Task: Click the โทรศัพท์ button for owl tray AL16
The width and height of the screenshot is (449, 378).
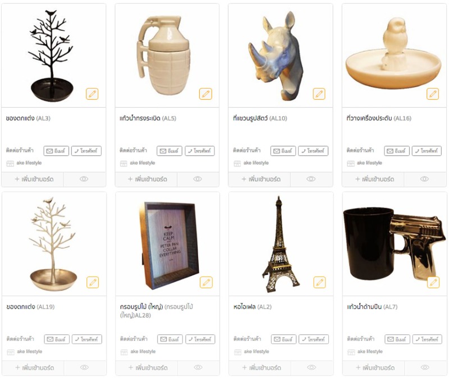Action: 427,151
